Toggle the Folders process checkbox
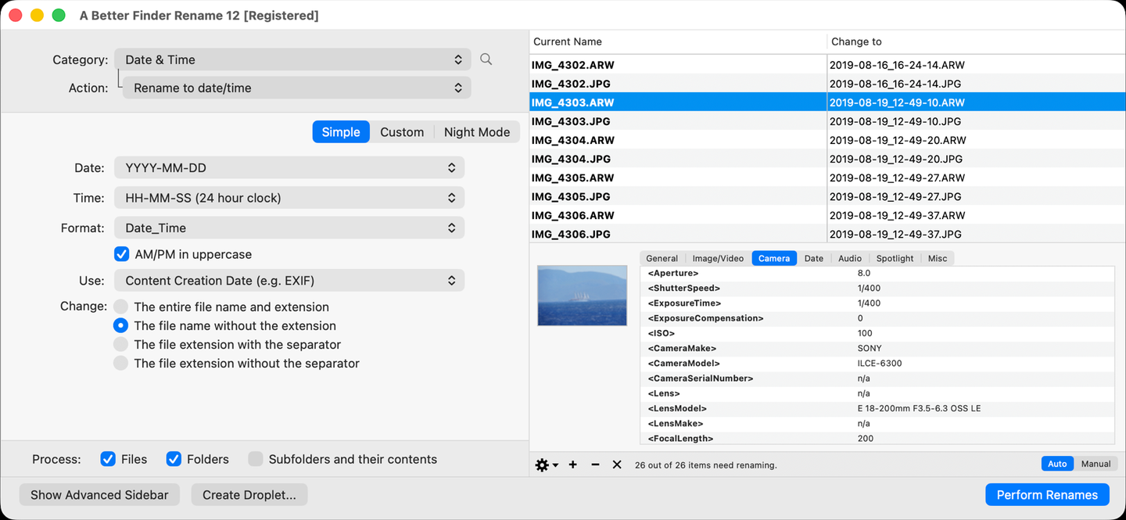The height and width of the screenshot is (520, 1126). coord(174,459)
